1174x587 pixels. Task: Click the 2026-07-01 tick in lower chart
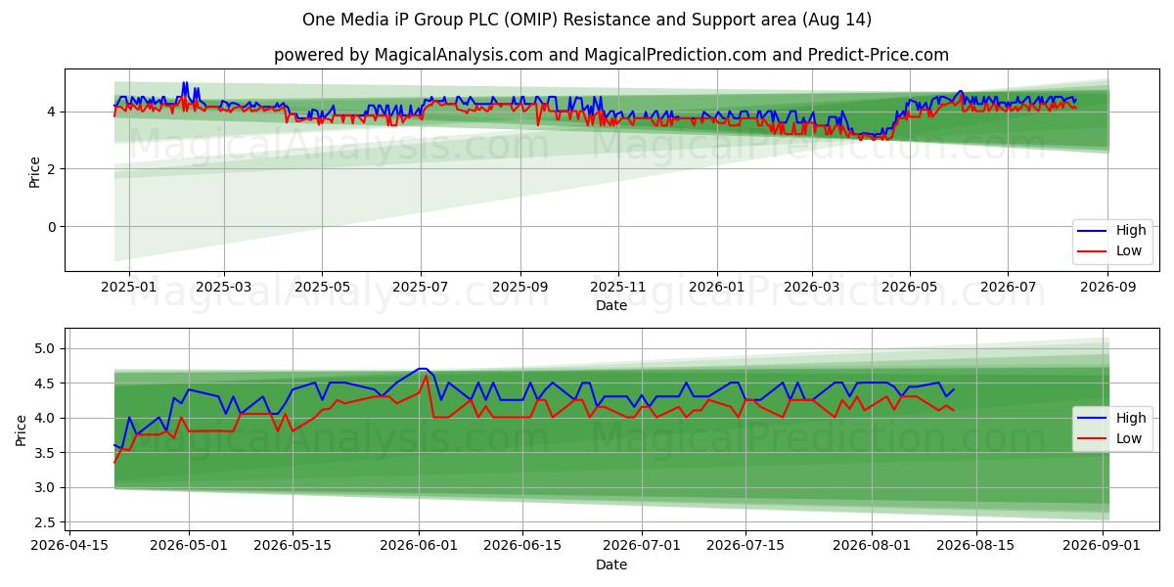pos(642,546)
